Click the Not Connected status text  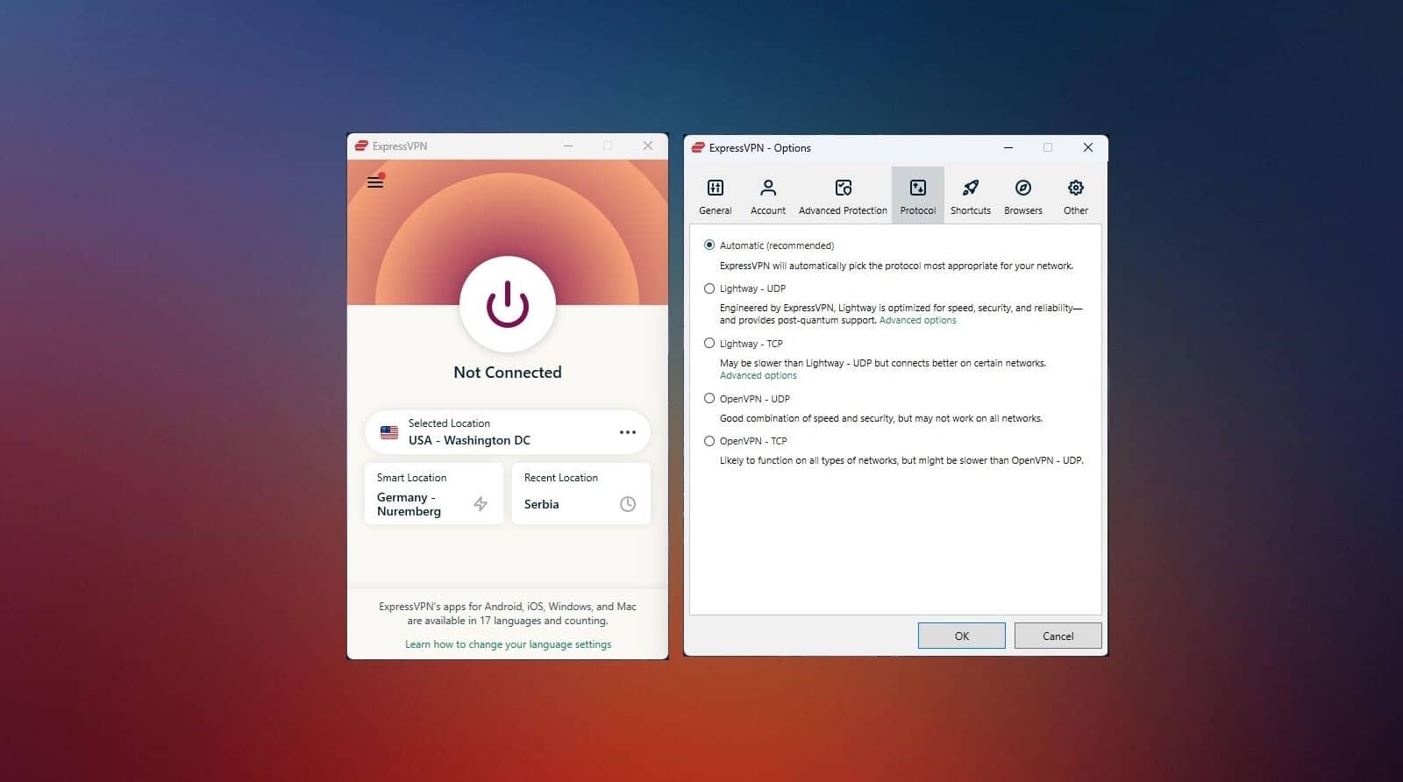pyautogui.click(x=508, y=372)
